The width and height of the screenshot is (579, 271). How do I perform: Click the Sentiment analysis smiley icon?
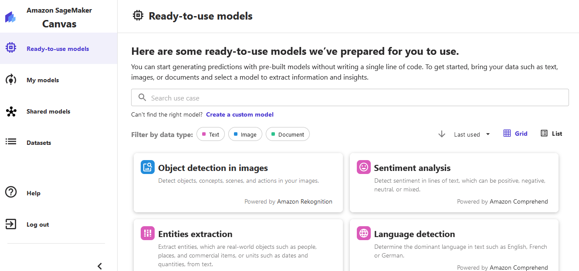pos(363,167)
